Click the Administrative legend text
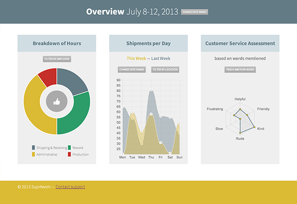 tap(47, 154)
